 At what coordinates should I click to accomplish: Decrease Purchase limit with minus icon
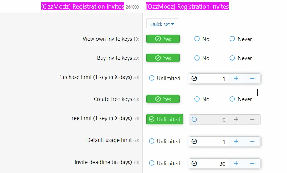pyautogui.click(x=252, y=78)
